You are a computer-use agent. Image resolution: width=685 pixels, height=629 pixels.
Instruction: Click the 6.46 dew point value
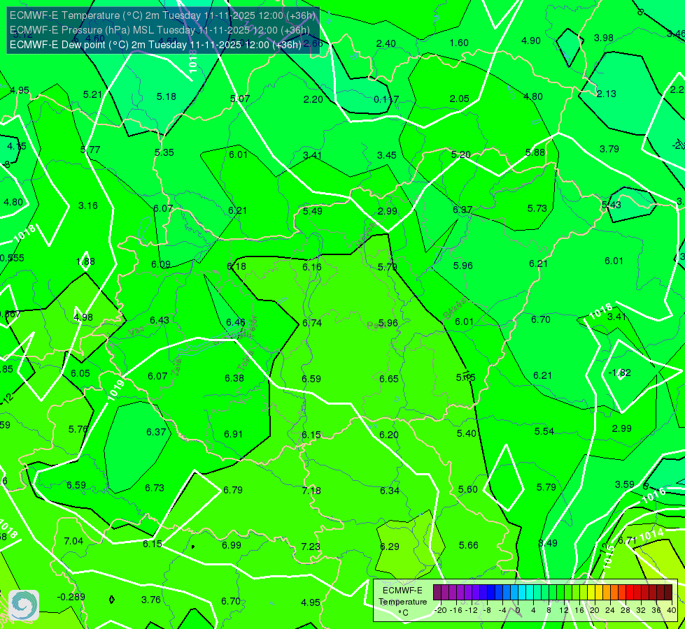(x=236, y=322)
